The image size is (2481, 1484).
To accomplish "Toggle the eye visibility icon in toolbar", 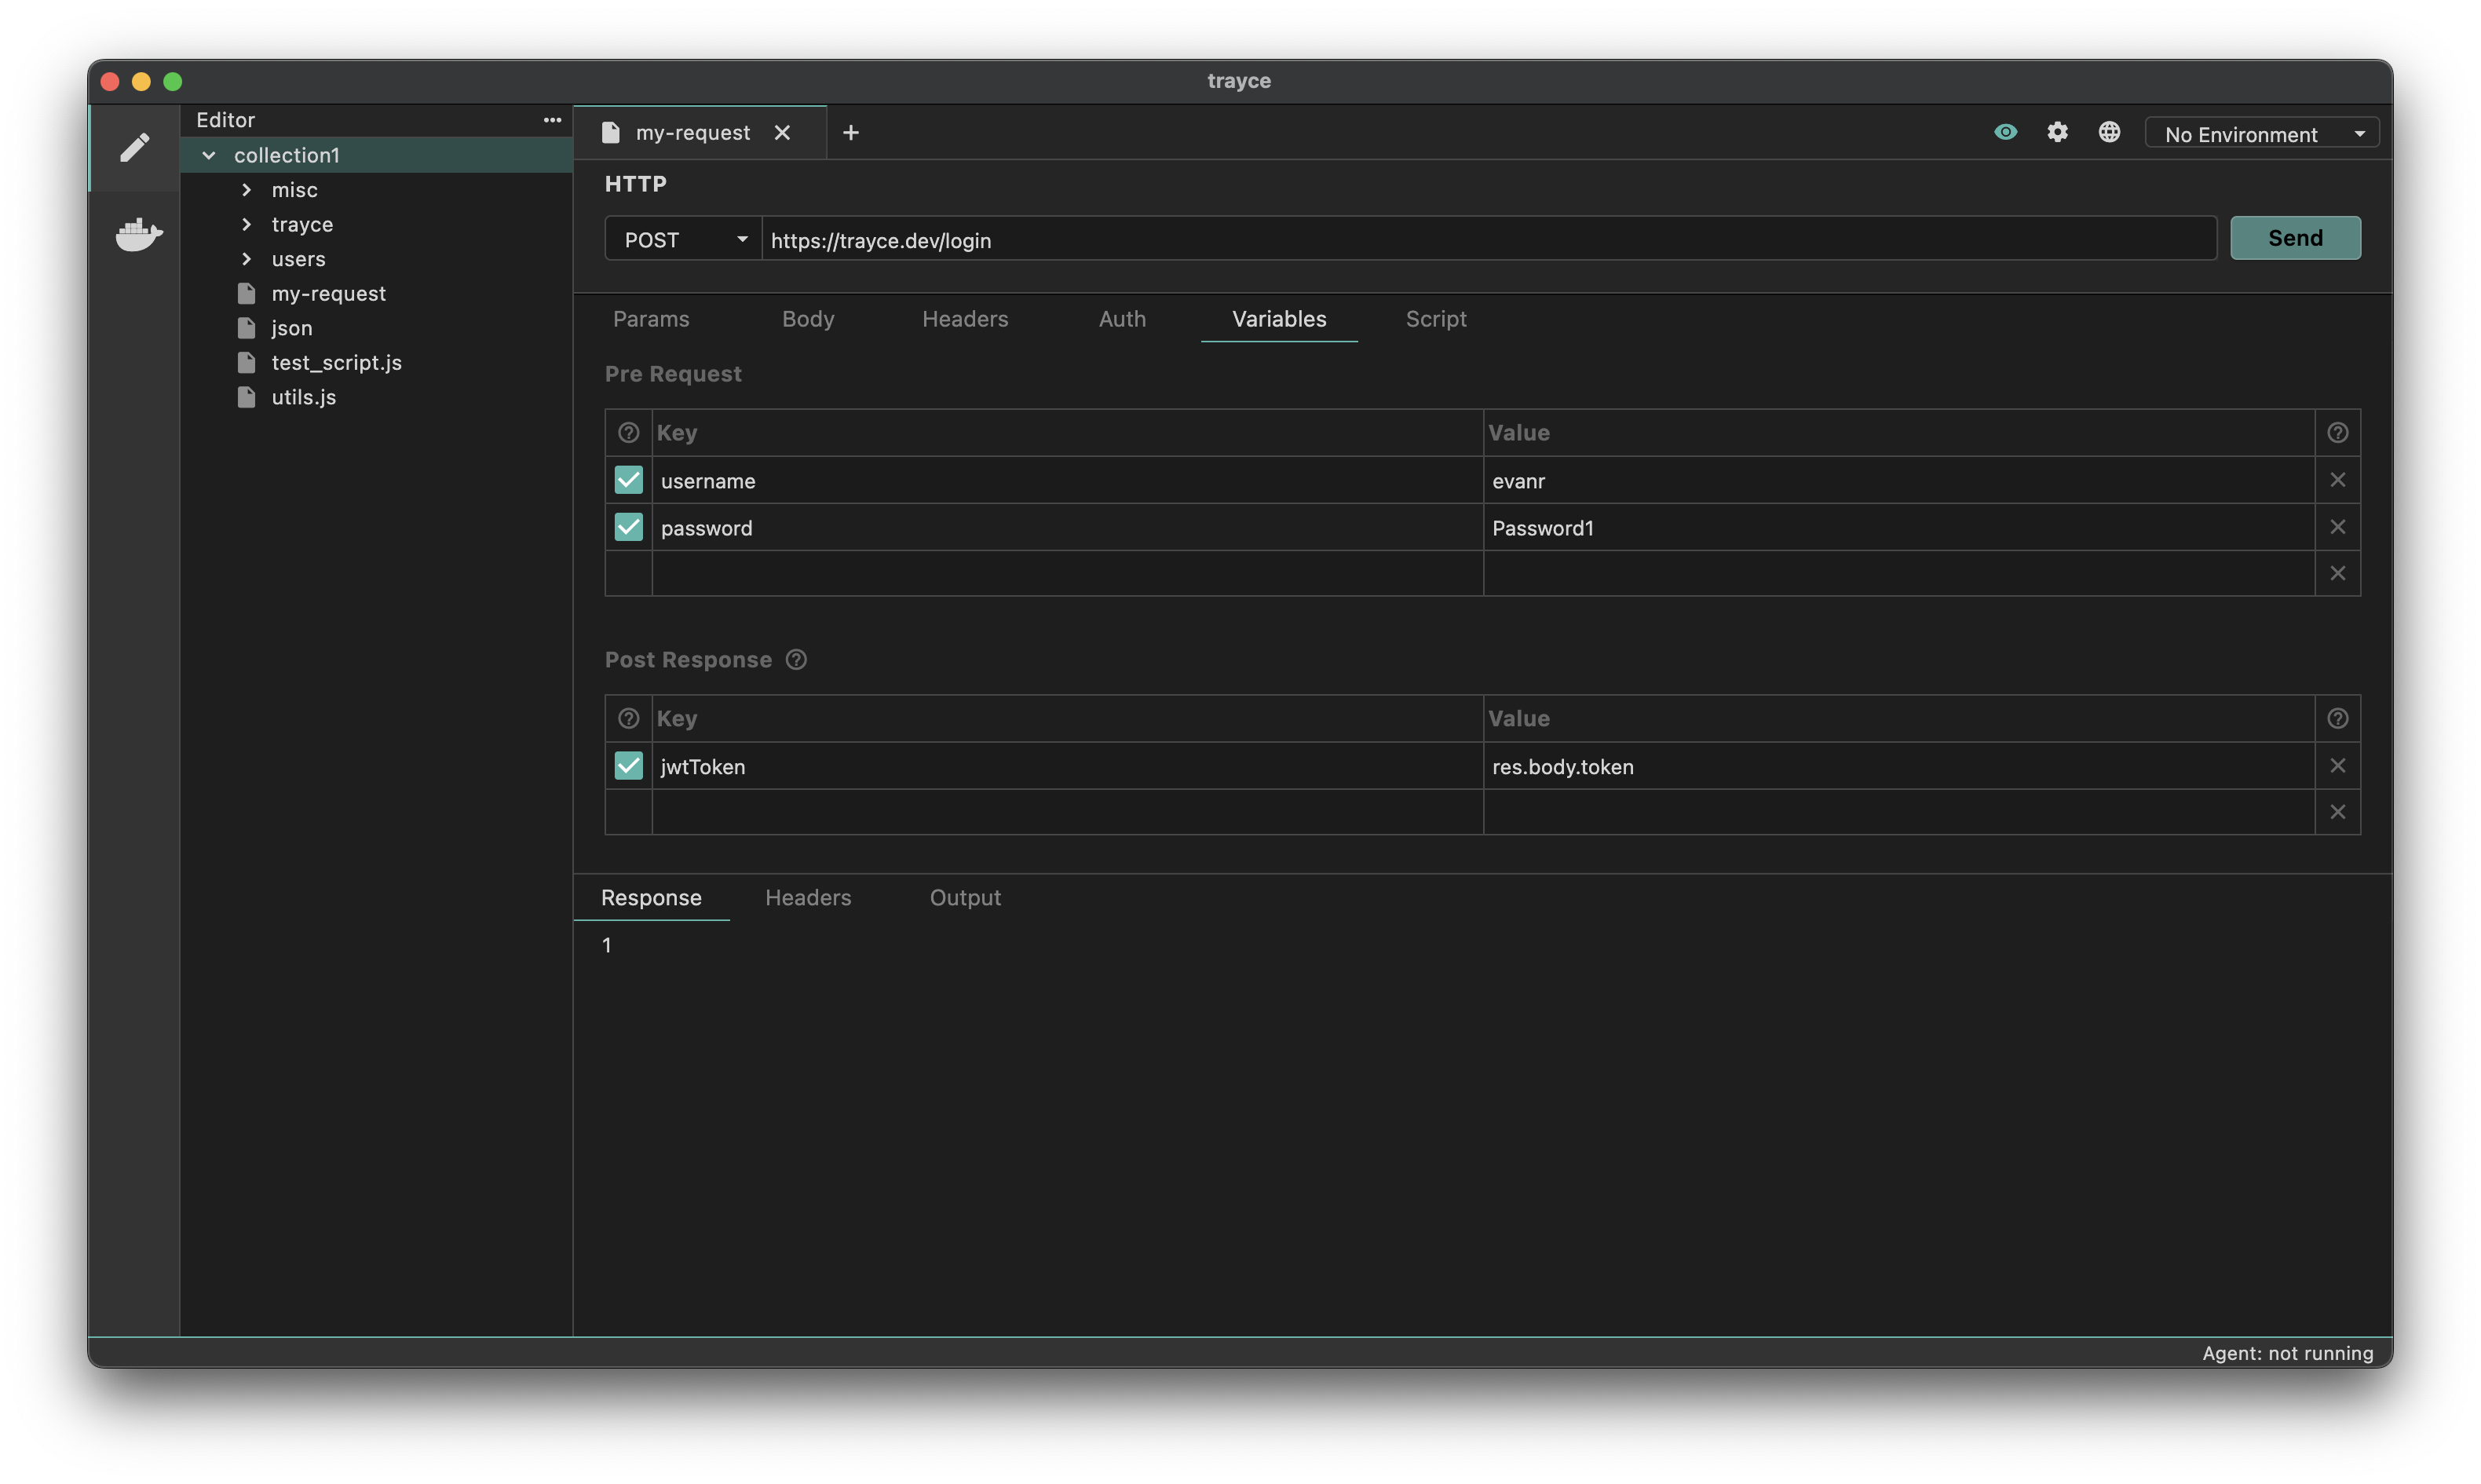I will [2005, 132].
